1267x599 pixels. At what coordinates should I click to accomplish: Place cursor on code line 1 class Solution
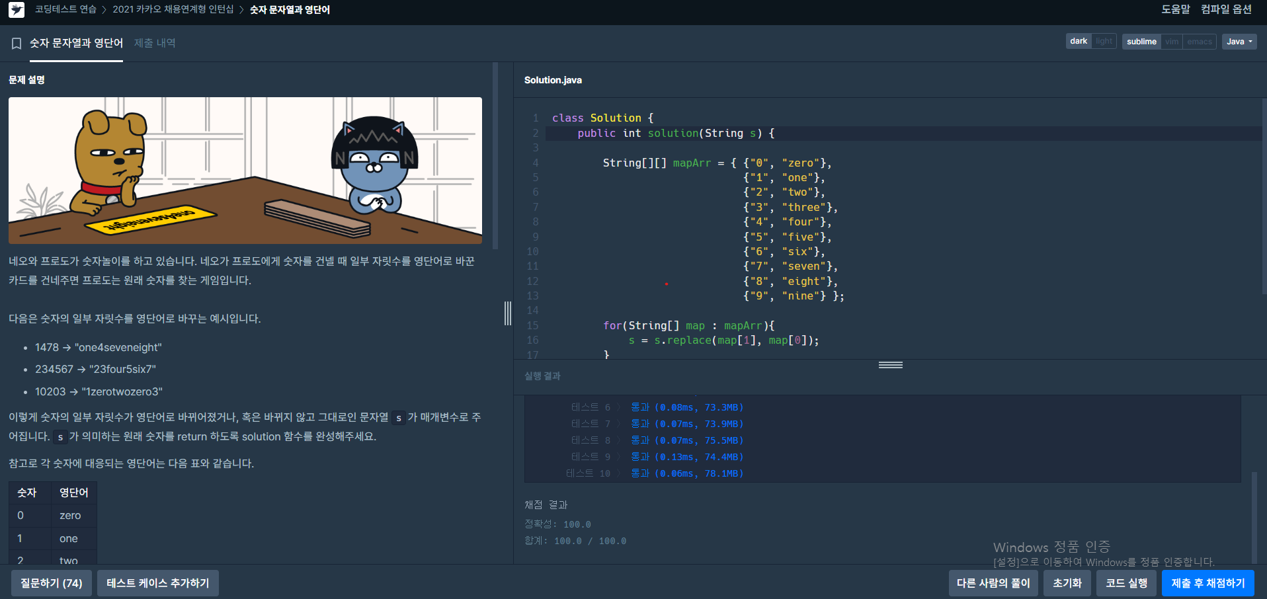pyautogui.click(x=602, y=118)
